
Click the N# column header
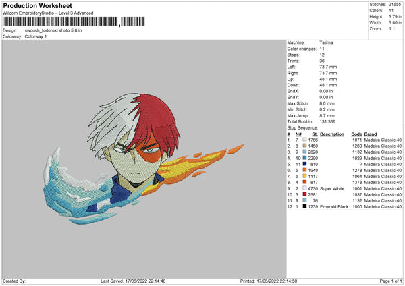(298, 134)
